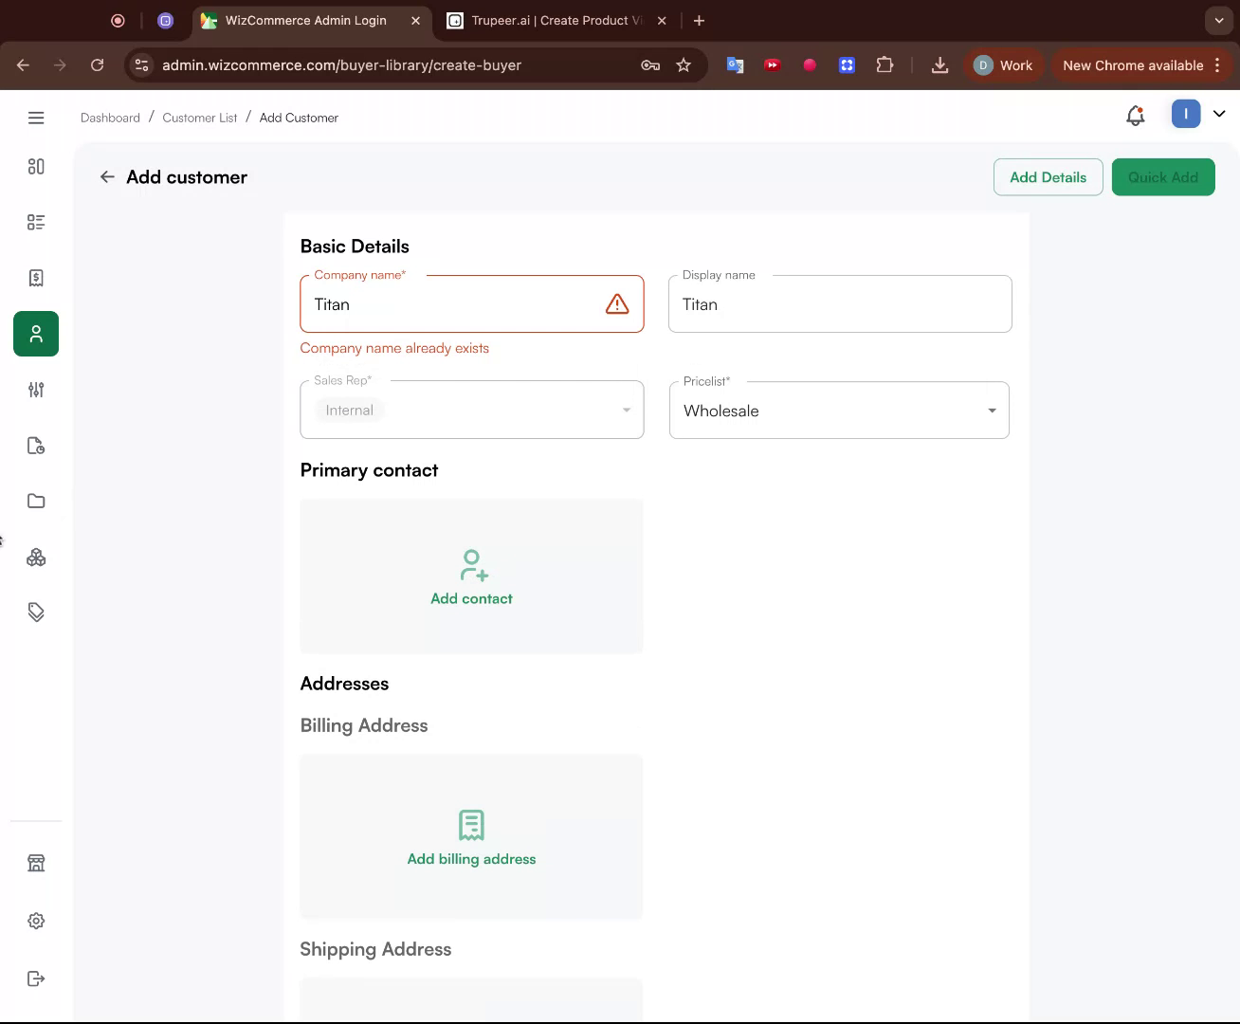Click Add contact text

coord(471,598)
